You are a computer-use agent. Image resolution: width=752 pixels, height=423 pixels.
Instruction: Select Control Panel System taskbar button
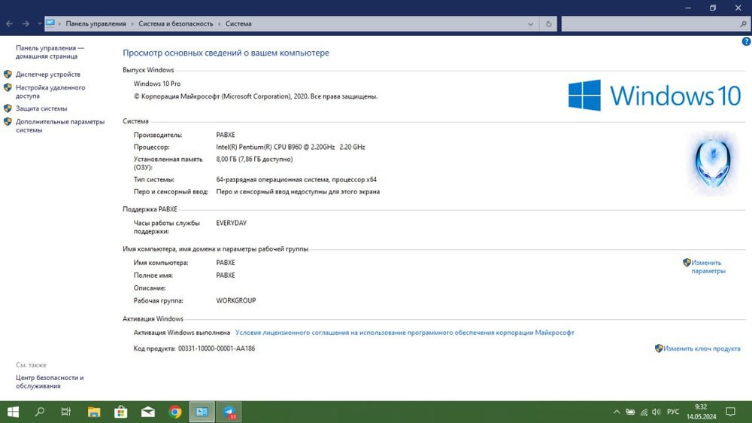click(202, 412)
